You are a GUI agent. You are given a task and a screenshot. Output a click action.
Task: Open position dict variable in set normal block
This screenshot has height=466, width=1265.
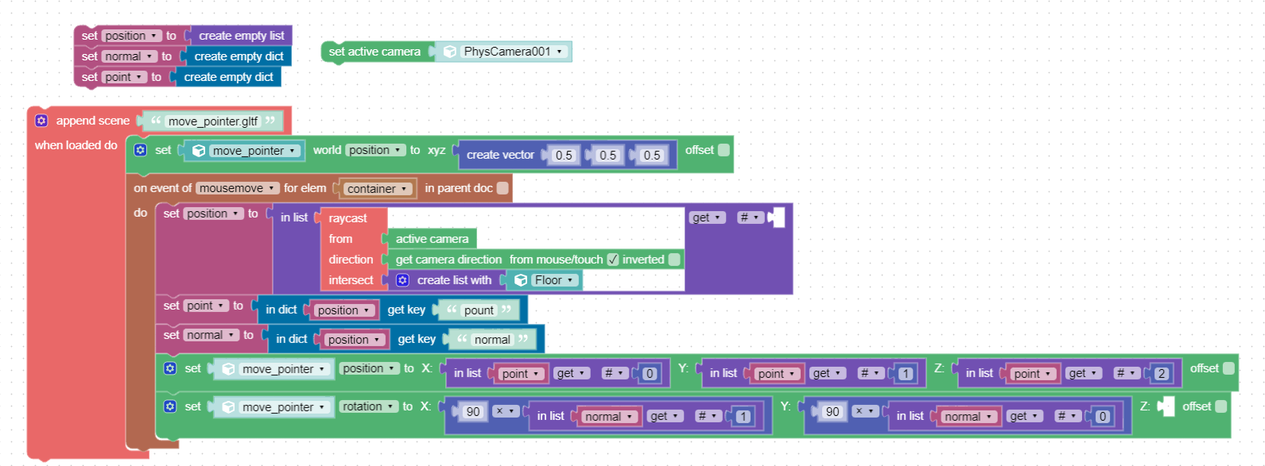[x=355, y=340]
